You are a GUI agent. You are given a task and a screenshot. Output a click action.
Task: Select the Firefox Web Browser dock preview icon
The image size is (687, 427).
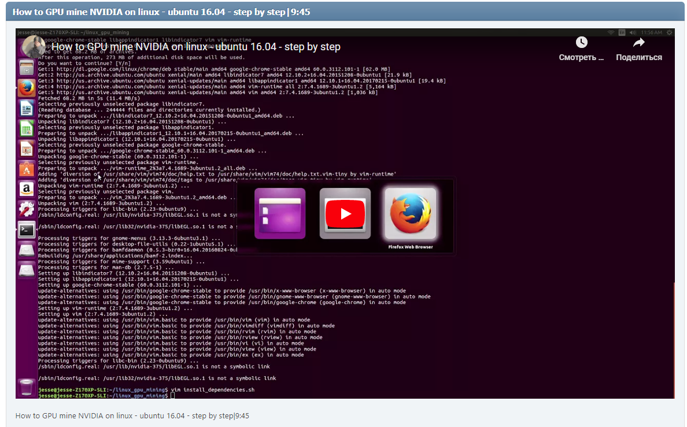[x=411, y=214]
